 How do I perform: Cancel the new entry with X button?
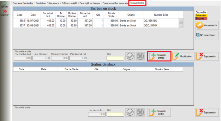pos(140,56)
